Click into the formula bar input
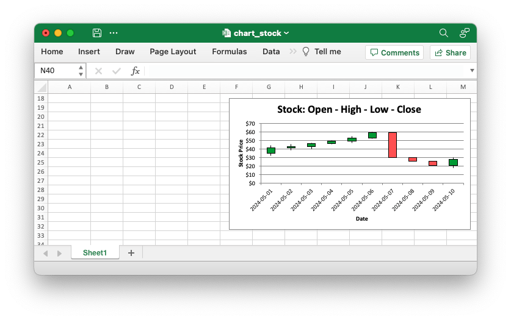 (306, 71)
